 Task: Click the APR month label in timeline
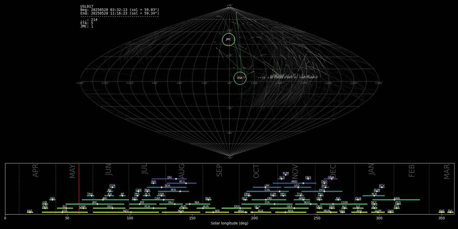point(35,170)
